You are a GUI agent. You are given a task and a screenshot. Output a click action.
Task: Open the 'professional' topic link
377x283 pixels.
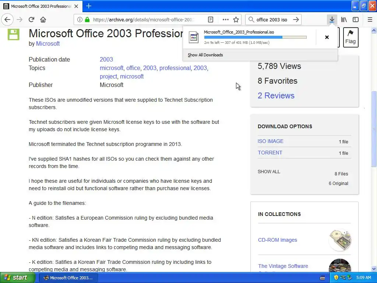[x=175, y=68]
